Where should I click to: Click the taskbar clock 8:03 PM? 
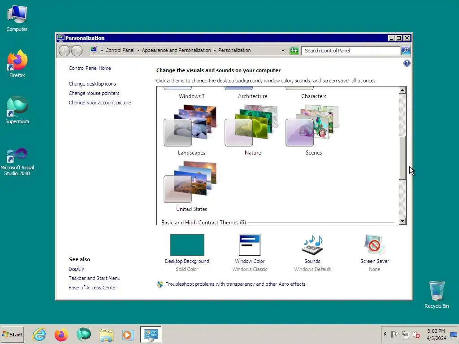coord(436,331)
